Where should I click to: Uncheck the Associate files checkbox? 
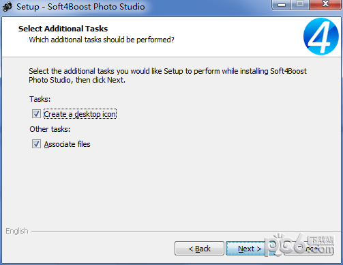pos(36,144)
